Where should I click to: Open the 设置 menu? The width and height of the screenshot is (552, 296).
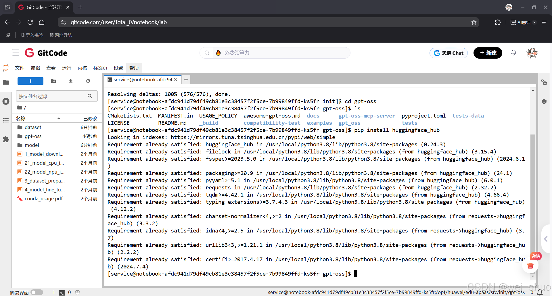coord(118,68)
